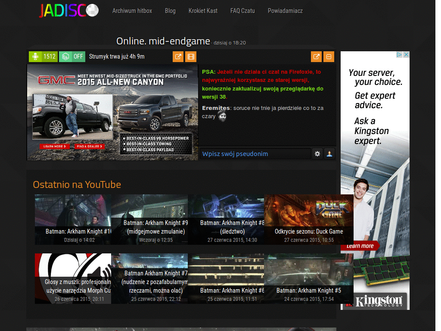Click the 'Online. mid-endgame' stream title

pyautogui.click(x=163, y=41)
